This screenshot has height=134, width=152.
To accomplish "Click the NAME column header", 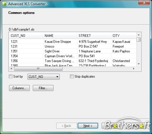I will [60, 36].
